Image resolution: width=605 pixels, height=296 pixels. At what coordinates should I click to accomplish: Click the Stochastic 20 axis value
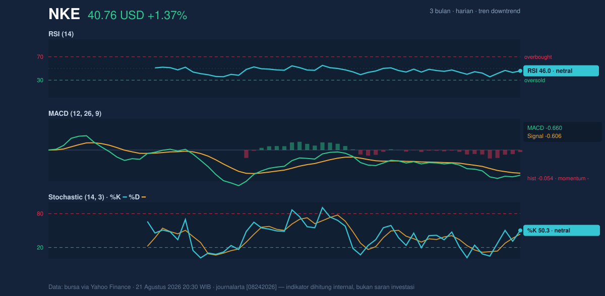[x=40, y=248]
